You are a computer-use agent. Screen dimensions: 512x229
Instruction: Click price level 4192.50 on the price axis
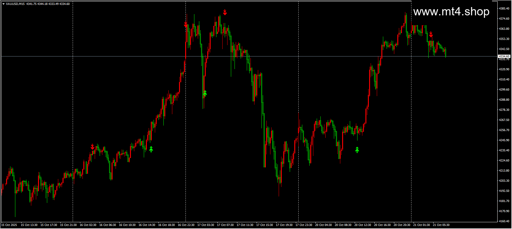[x=504, y=191]
